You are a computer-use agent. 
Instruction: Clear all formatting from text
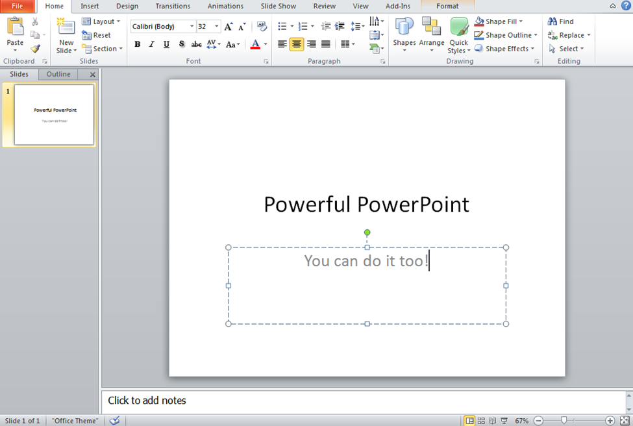pyautogui.click(x=262, y=27)
